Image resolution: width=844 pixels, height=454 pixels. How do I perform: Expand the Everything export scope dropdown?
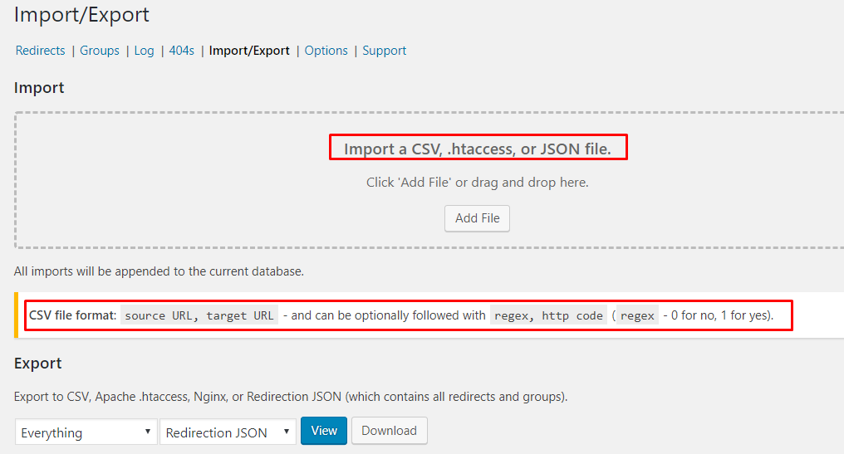[x=86, y=432]
